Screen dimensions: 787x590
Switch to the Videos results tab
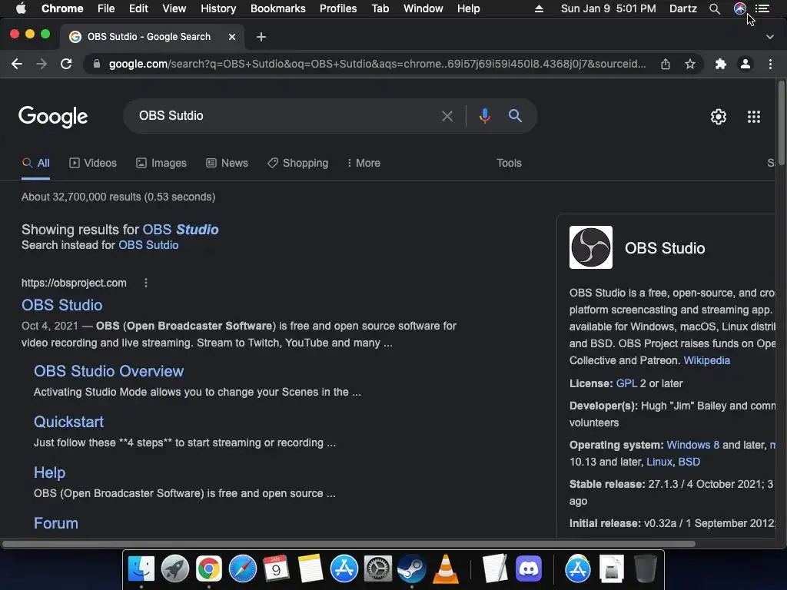tap(93, 163)
